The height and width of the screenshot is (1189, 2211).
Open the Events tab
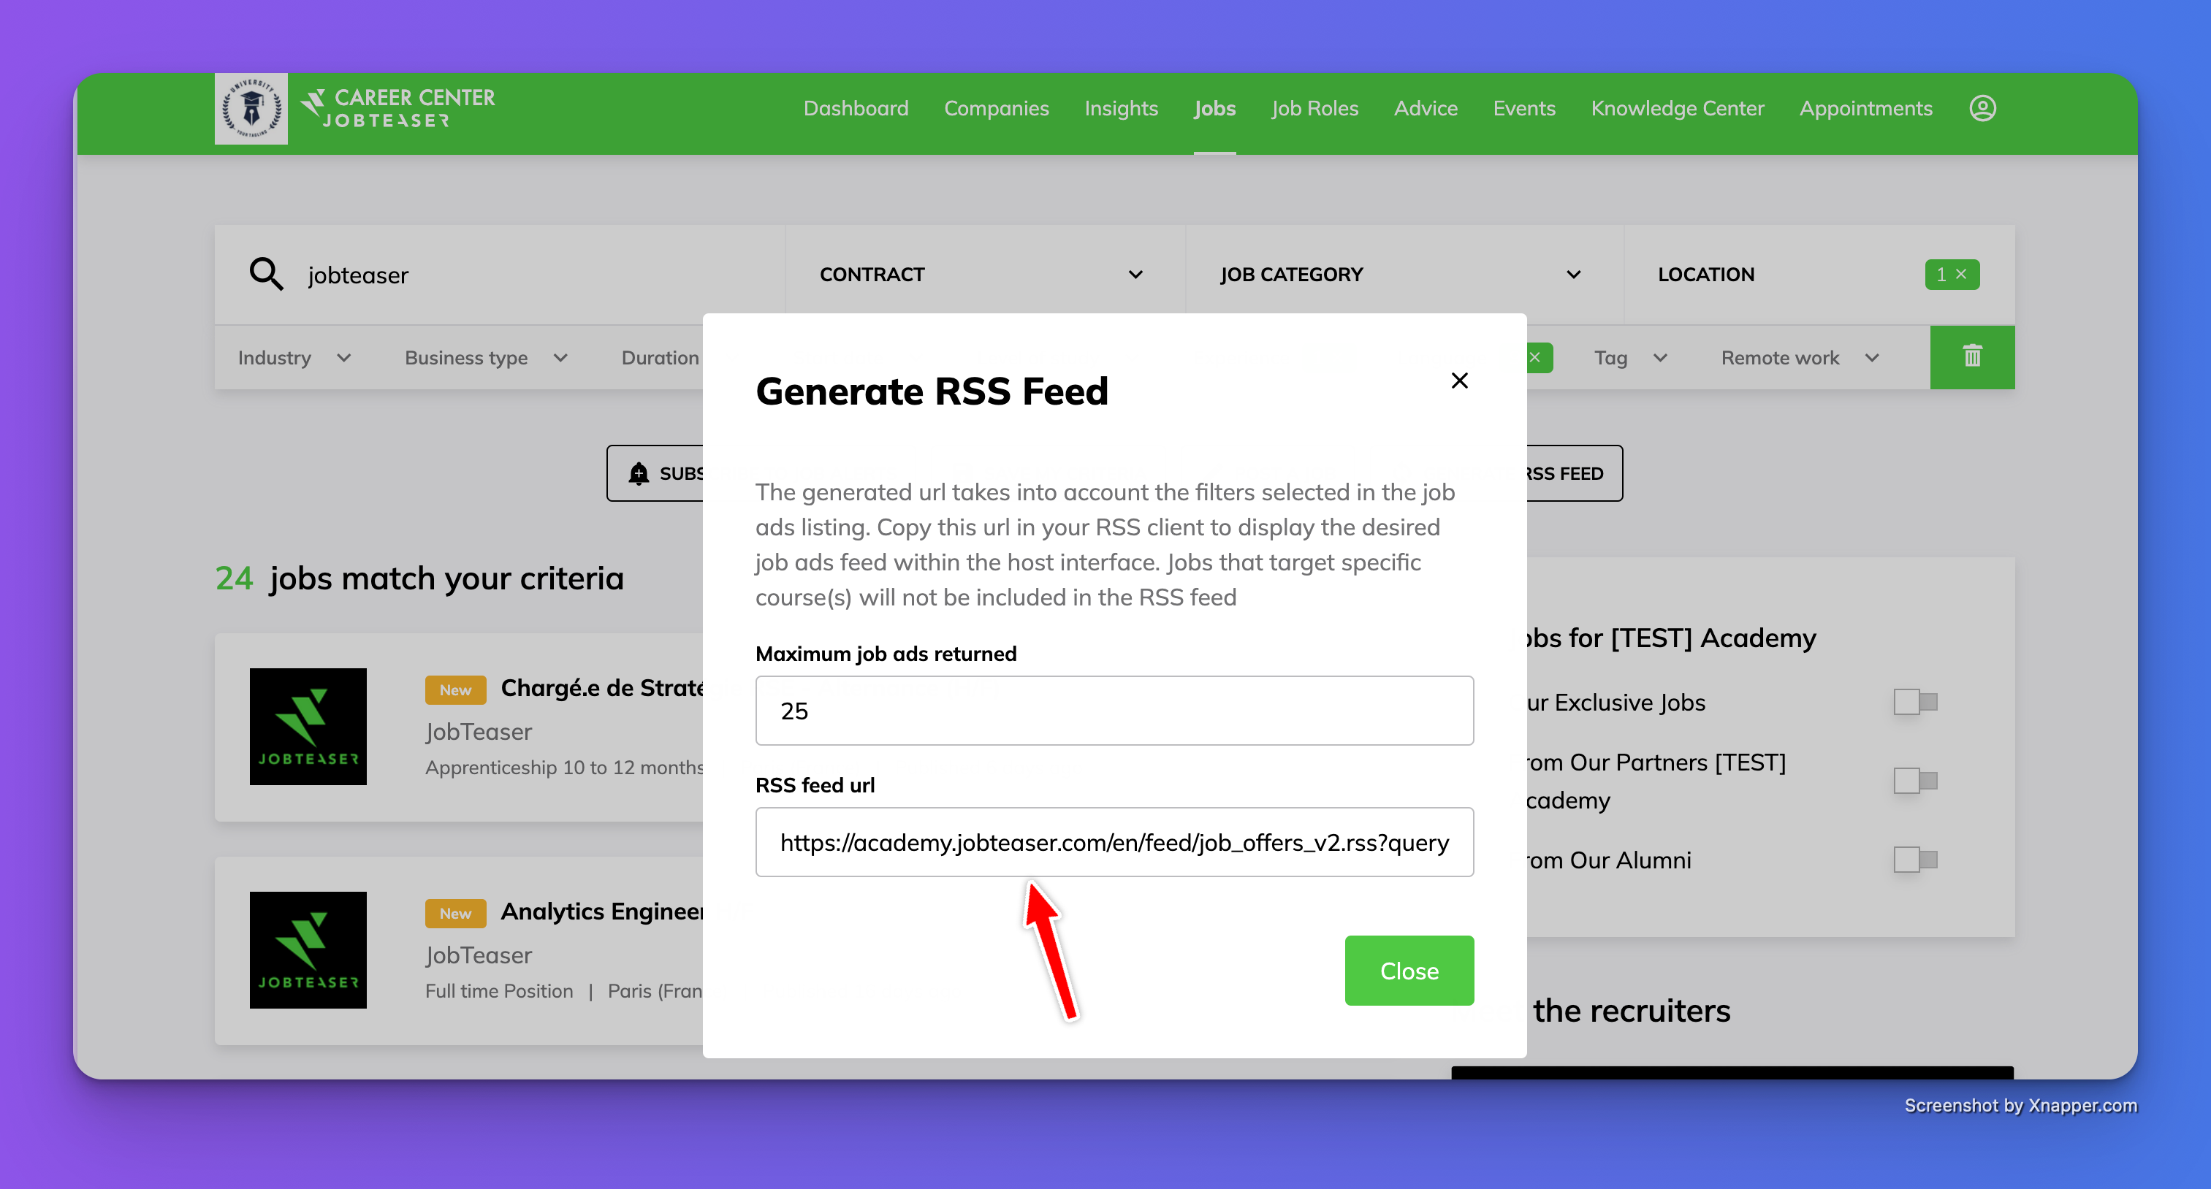[1524, 108]
